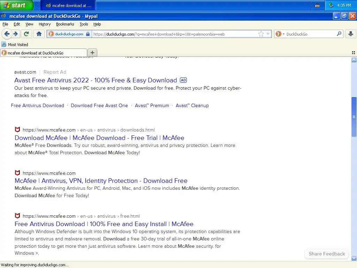
Task: Reload the current page
Action: click(x=26, y=34)
